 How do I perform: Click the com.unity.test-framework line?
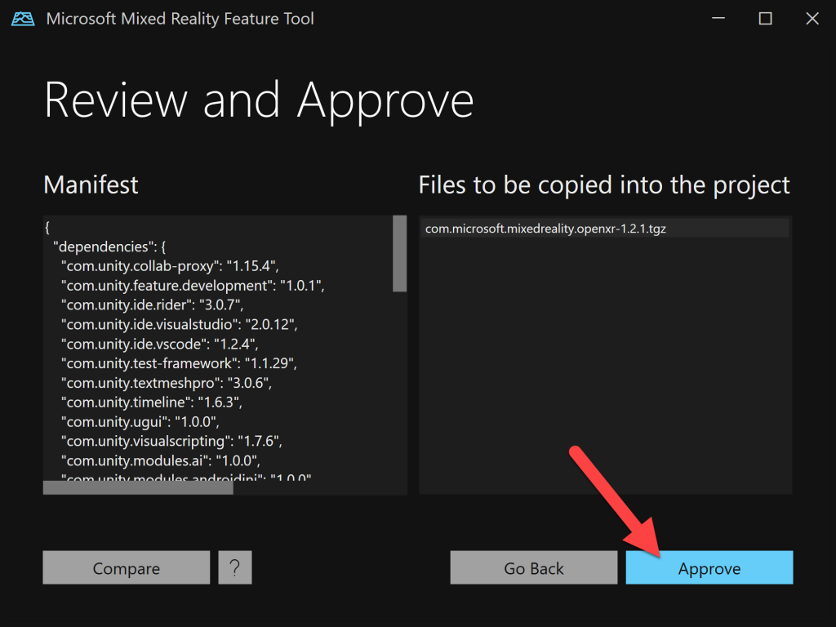[179, 363]
